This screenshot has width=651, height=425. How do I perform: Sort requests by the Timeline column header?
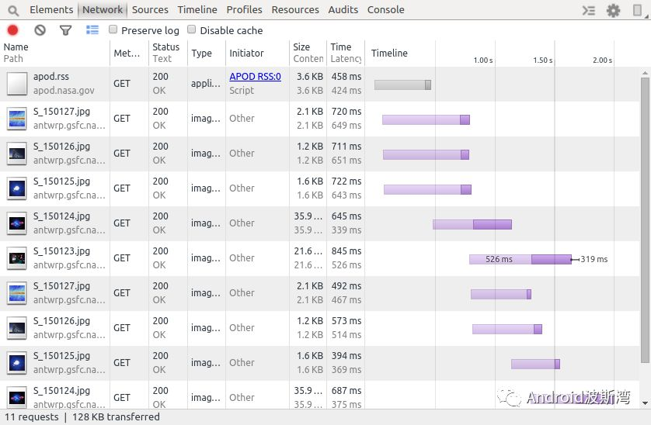(x=389, y=53)
